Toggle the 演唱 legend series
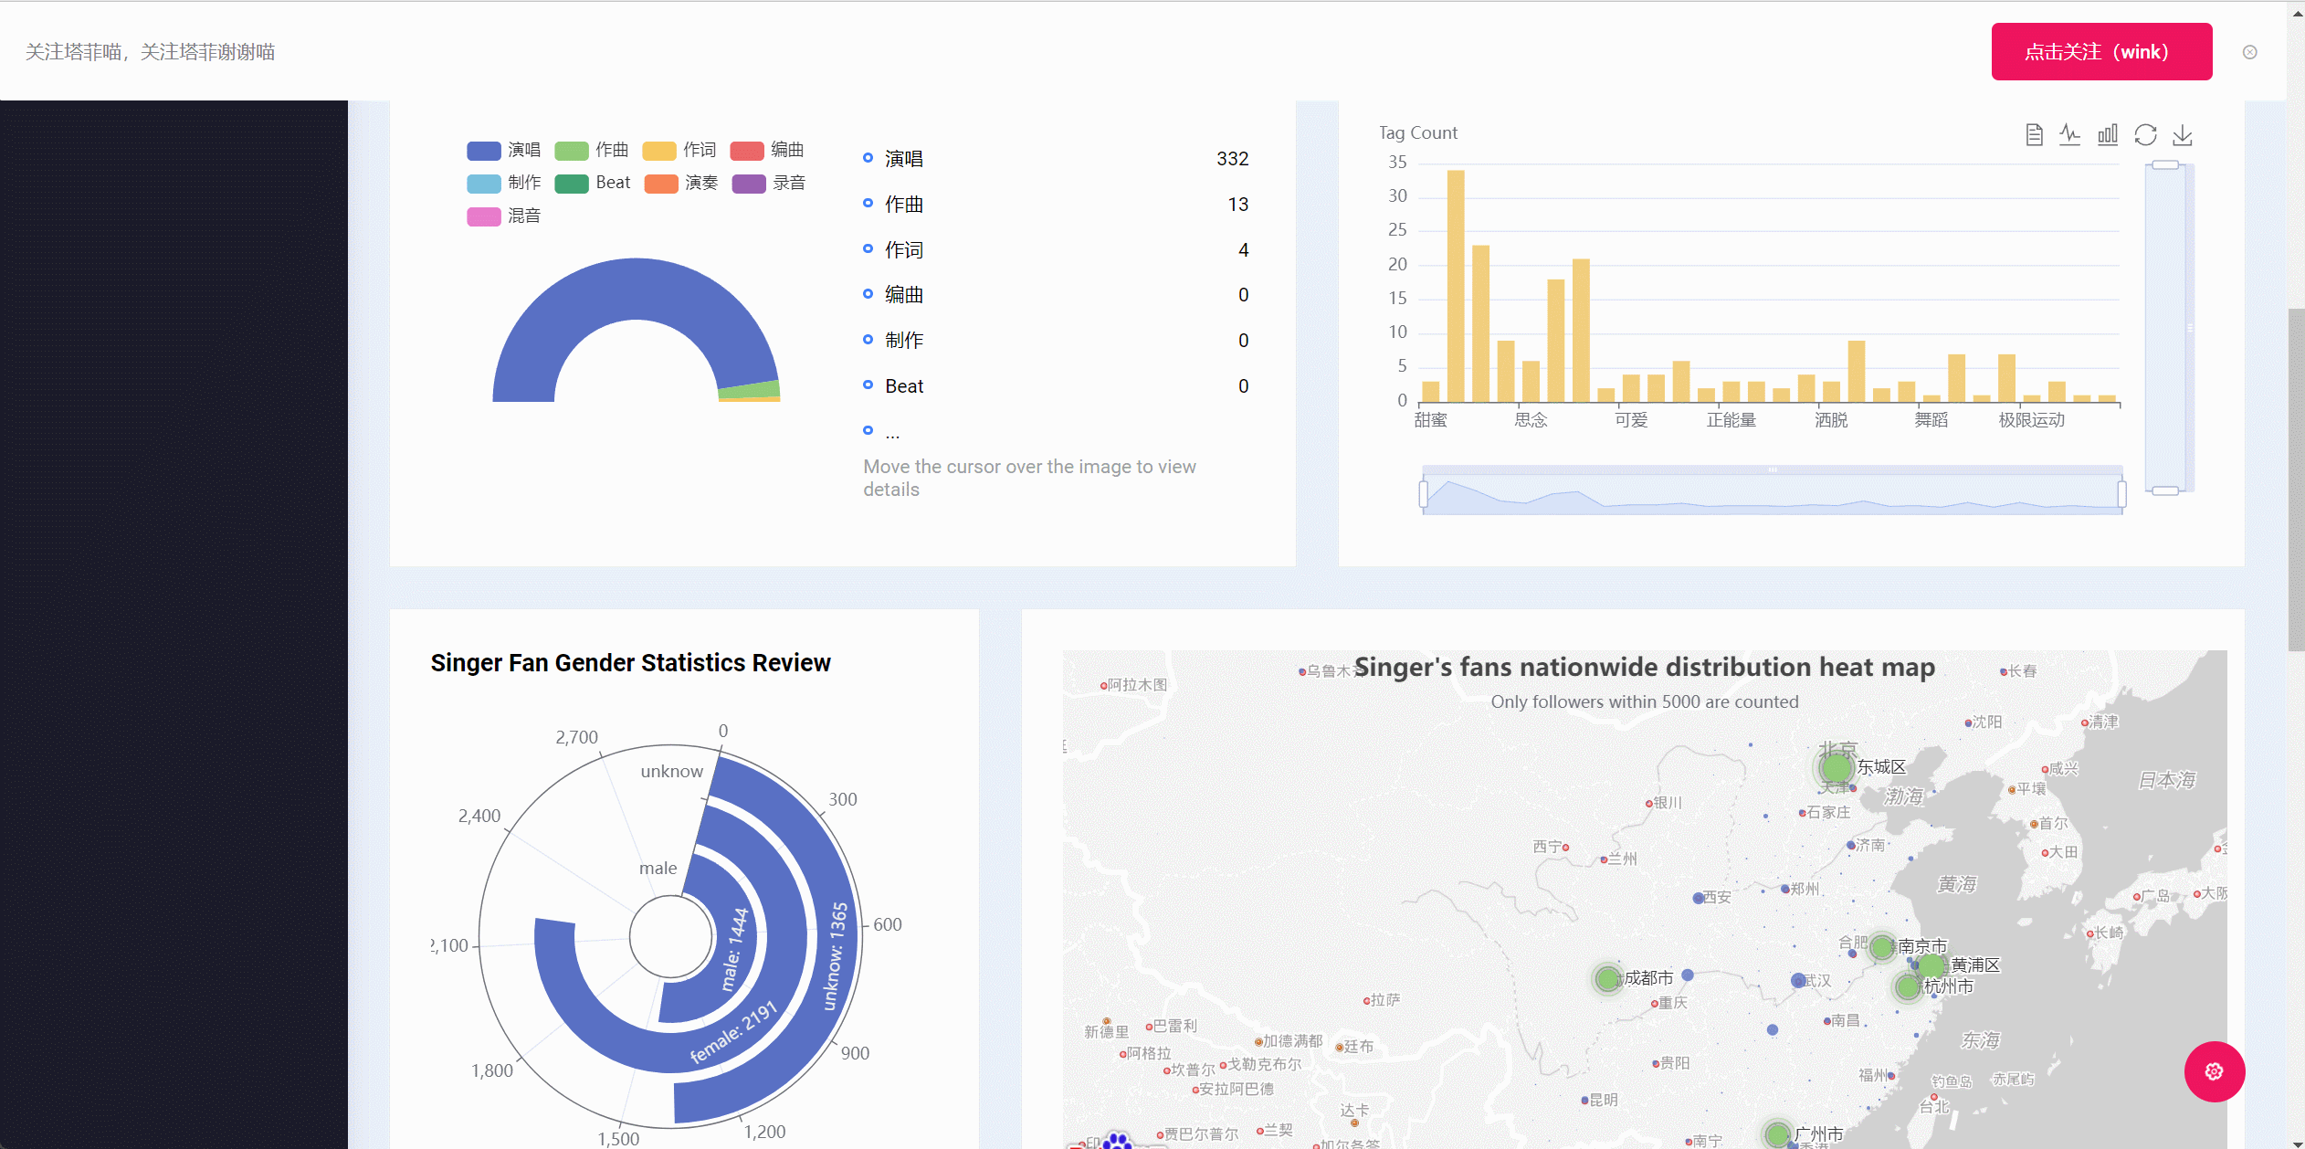2305x1149 pixels. click(503, 150)
